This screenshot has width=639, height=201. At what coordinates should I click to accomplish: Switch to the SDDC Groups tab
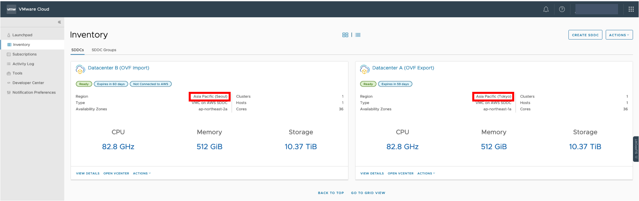pyautogui.click(x=104, y=50)
